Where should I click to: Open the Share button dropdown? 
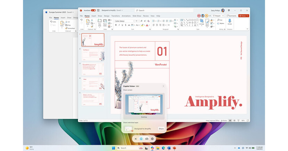click(247, 16)
